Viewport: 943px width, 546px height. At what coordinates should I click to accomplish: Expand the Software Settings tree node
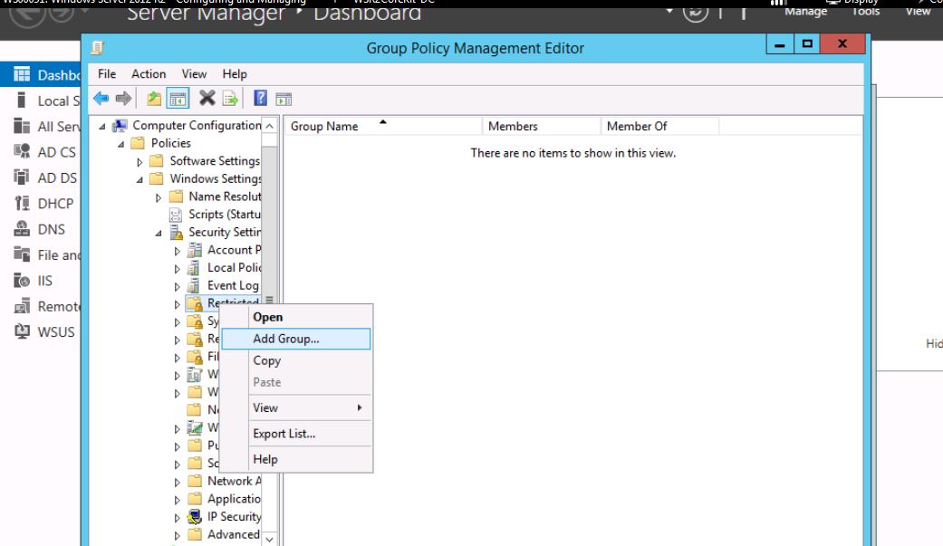[x=140, y=162]
